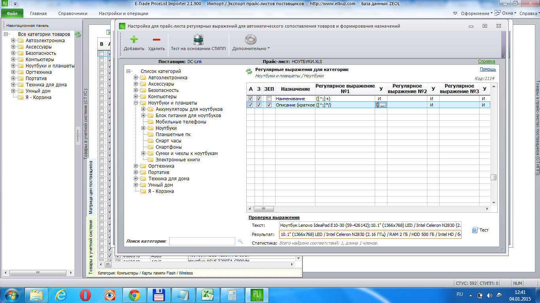Expand Аккумуляторы для ноутбуков in the dialog tree
This screenshot has height=303, width=540.
pos(143,109)
